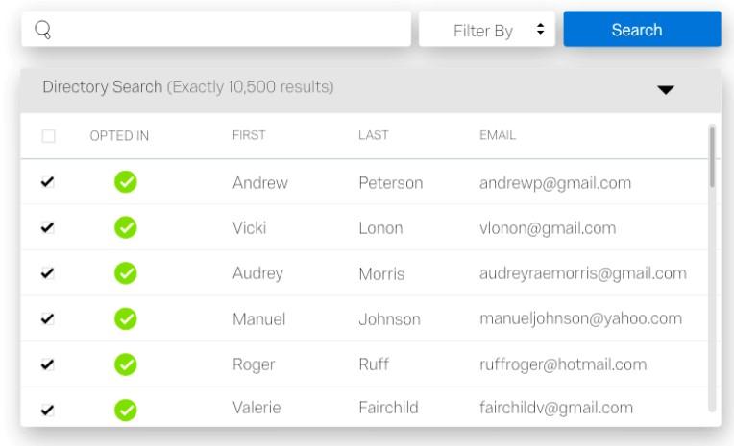Click last name Morris

click(x=381, y=274)
